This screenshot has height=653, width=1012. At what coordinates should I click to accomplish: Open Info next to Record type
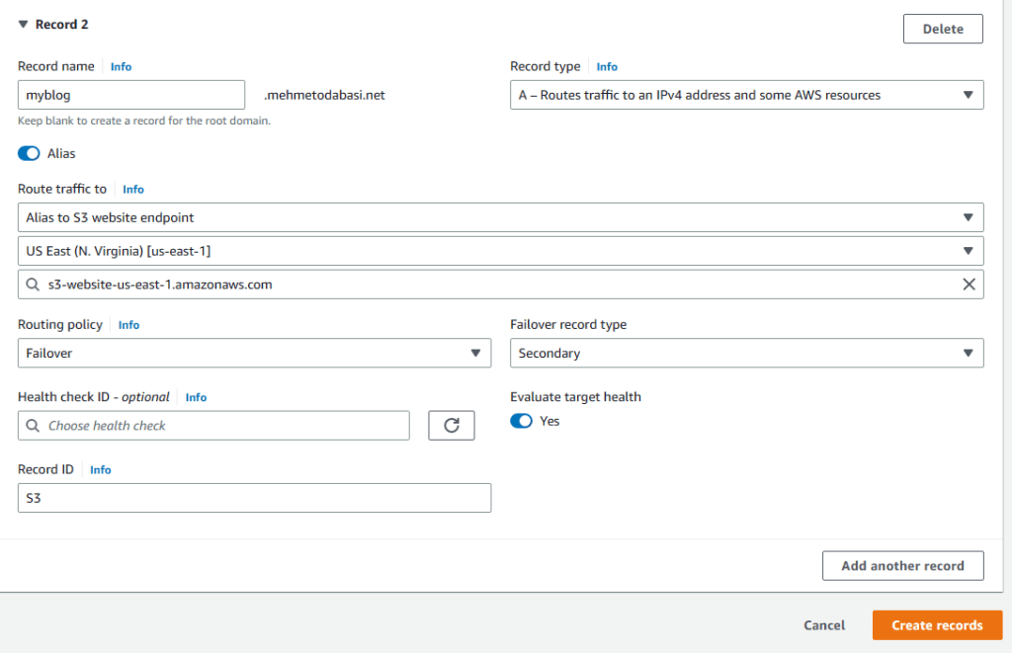click(x=607, y=67)
